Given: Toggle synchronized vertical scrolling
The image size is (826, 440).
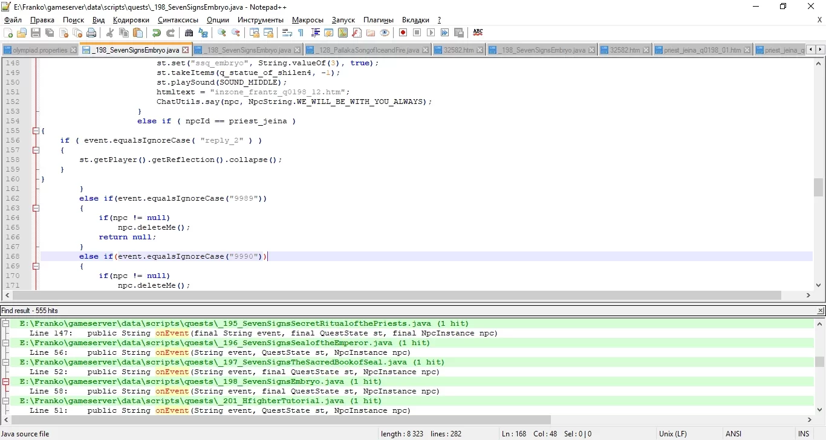Looking at the screenshot, I should (x=255, y=33).
